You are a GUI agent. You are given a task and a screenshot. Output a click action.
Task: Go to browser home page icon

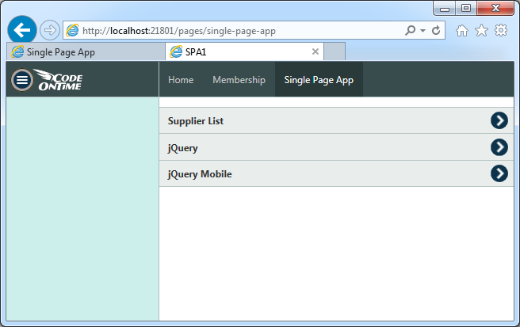462,30
